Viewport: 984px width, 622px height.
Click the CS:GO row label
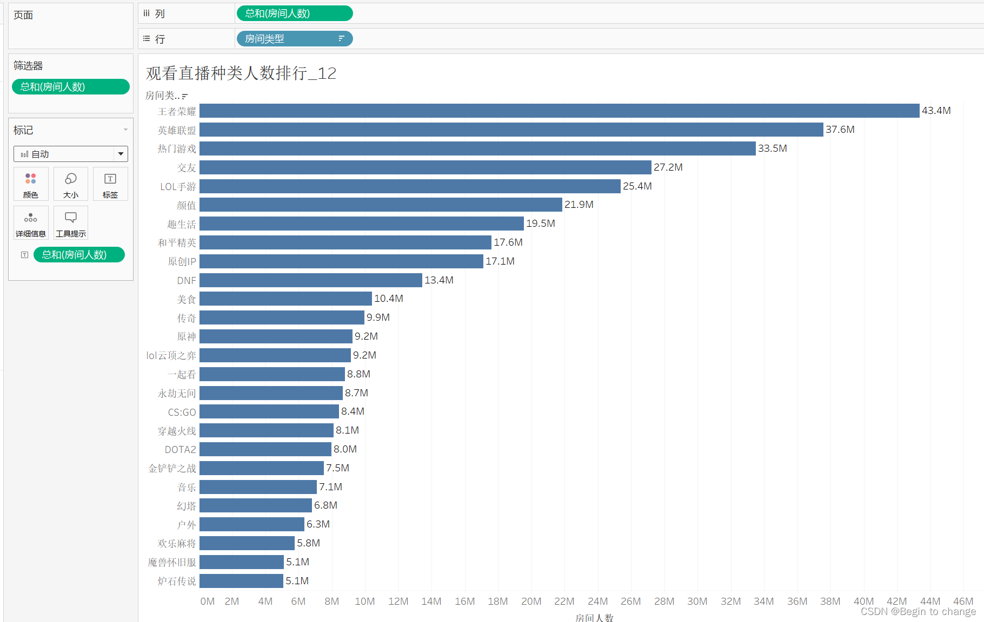182,412
